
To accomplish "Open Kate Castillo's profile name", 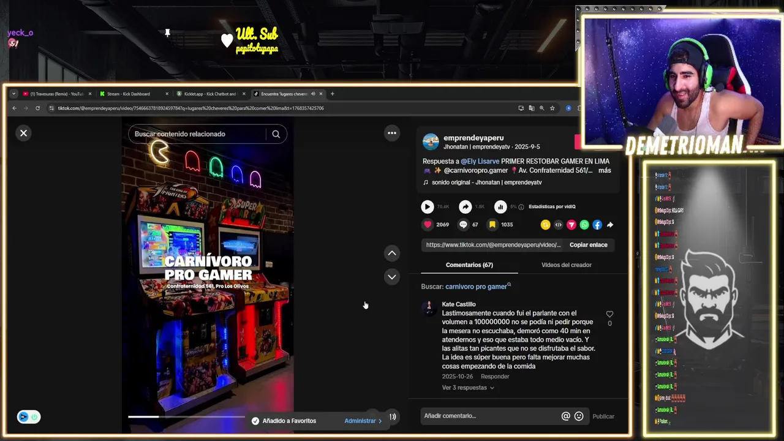I will click(x=459, y=304).
